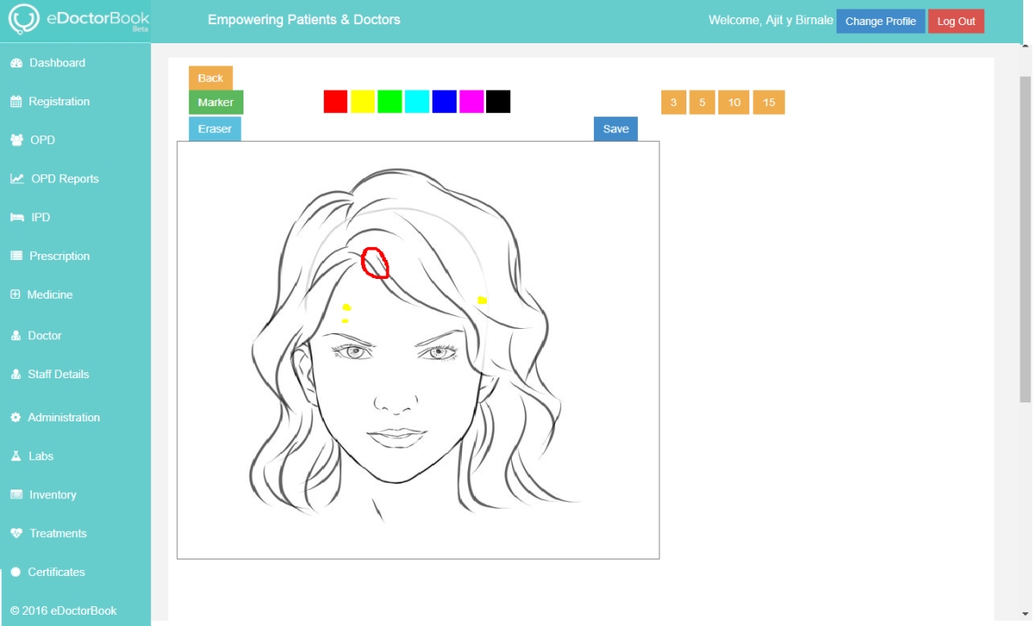The width and height of the screenshot is (1036, 626).
Task: Click the Change Profile button
Action: pyautogui.click(x=880, y=22)
